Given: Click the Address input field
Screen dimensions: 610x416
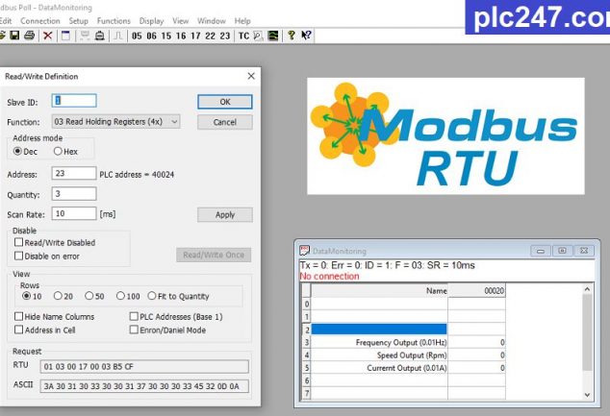Looking at the screenshot, I should 74,173.
